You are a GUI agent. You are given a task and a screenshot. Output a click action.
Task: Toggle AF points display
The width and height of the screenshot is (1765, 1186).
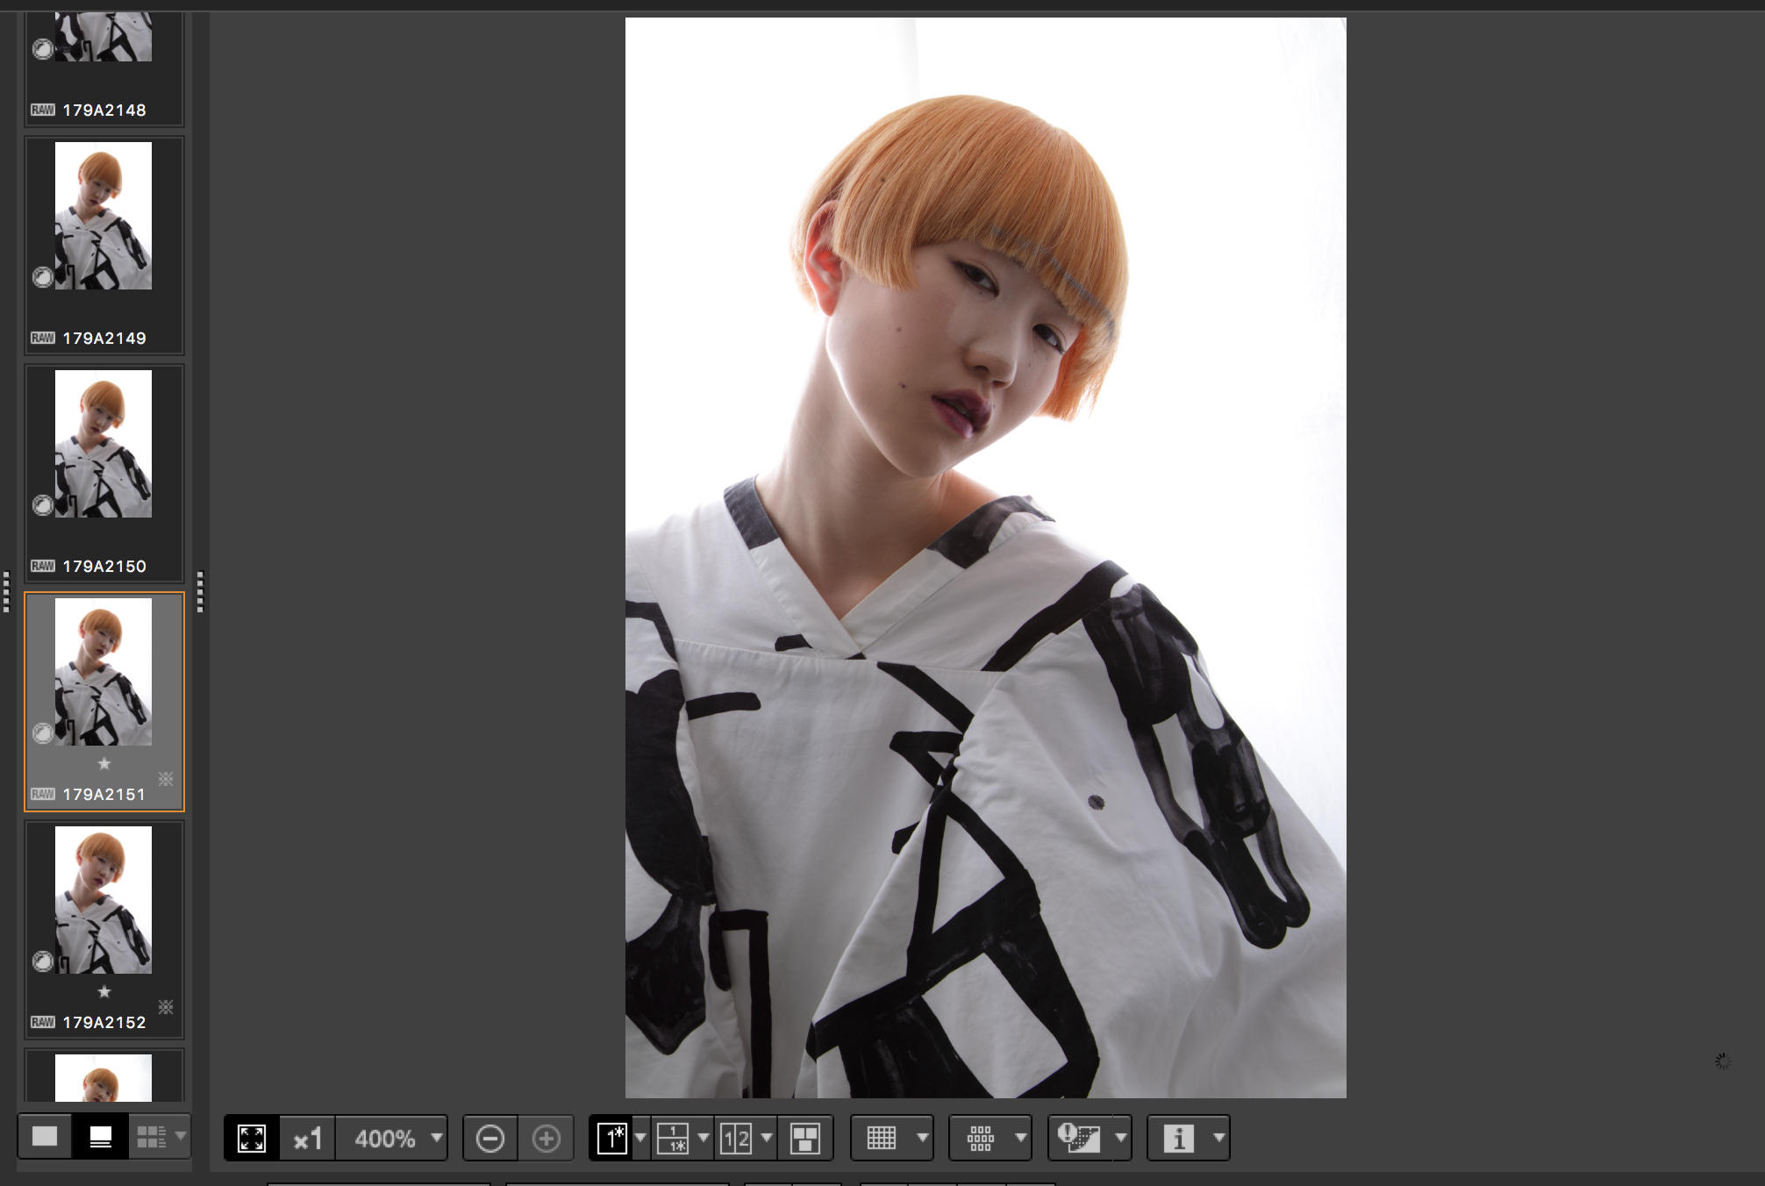(x=981, y=1139)
